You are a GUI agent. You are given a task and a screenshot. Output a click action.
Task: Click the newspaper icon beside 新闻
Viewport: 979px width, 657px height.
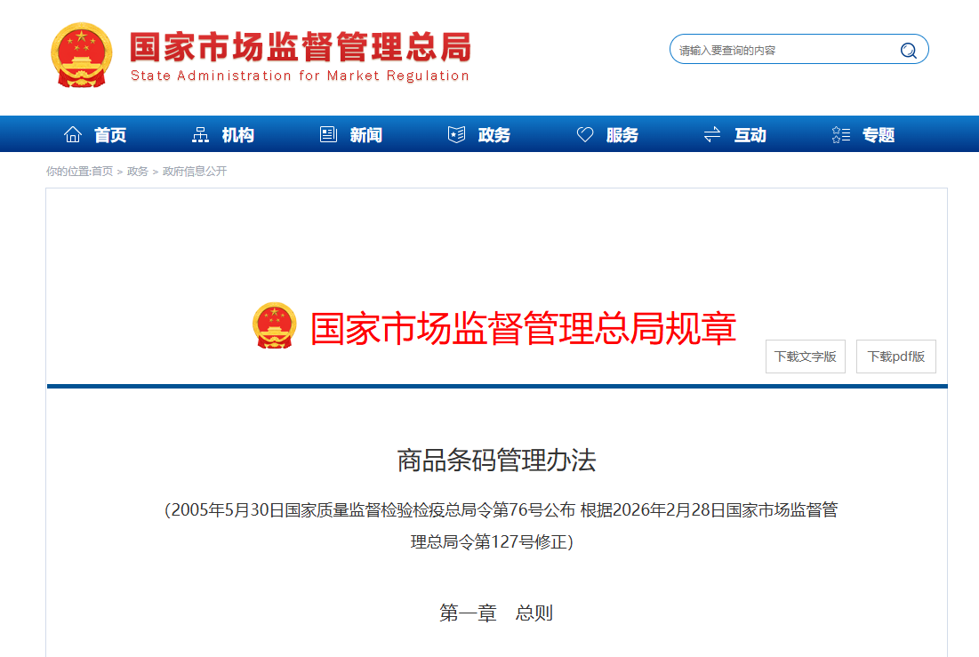click(x=328, y=134)
